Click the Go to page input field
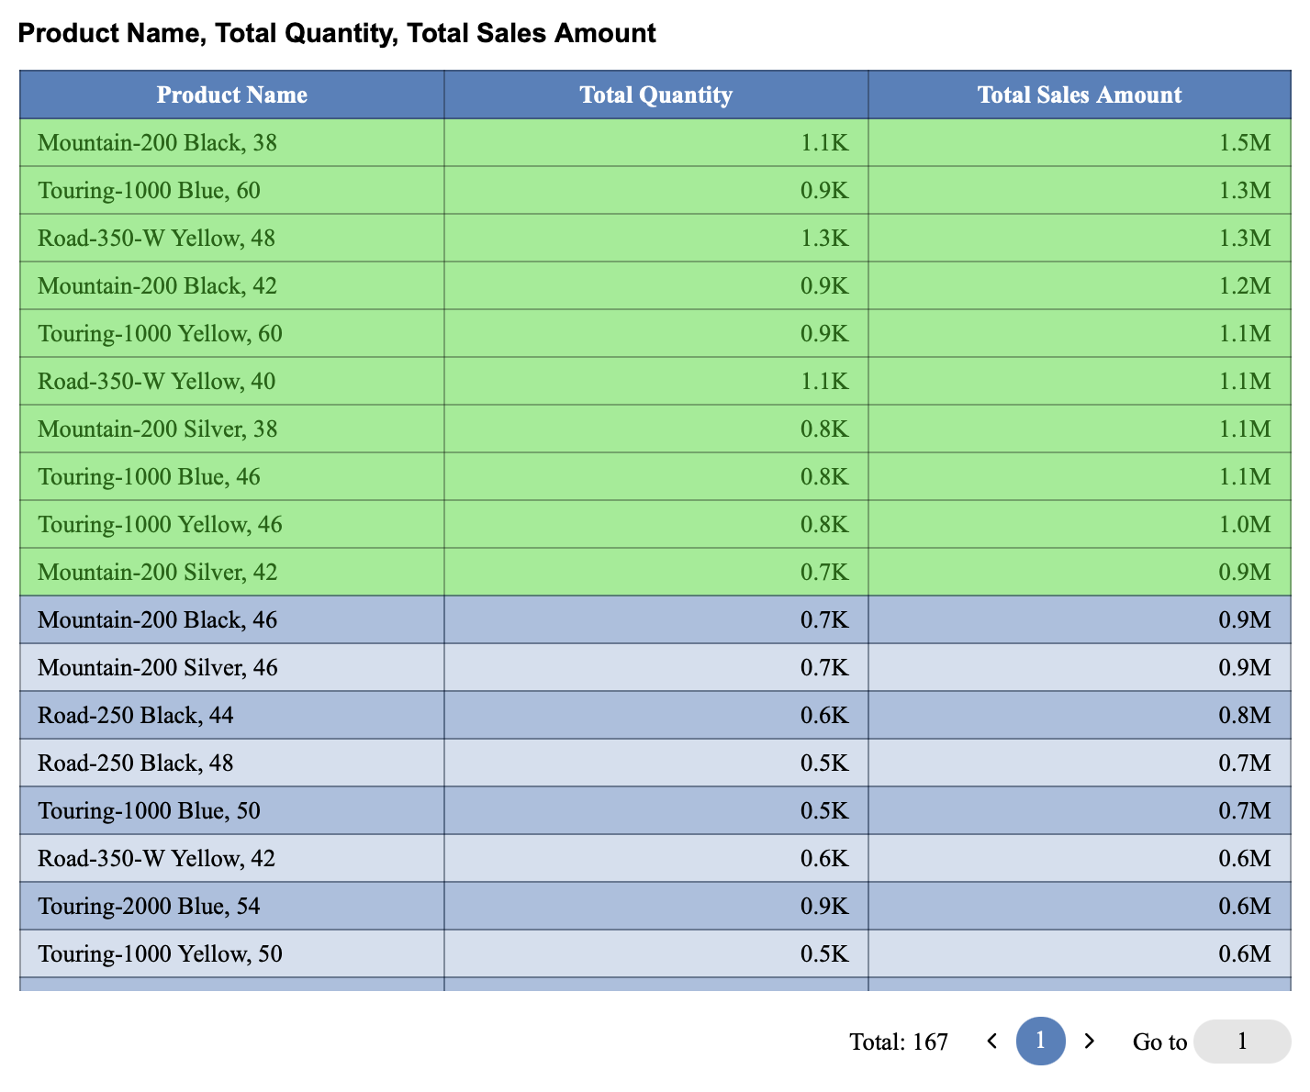The height and width of the screenshot is (1092, 1310). [x=1241, y=1042]
